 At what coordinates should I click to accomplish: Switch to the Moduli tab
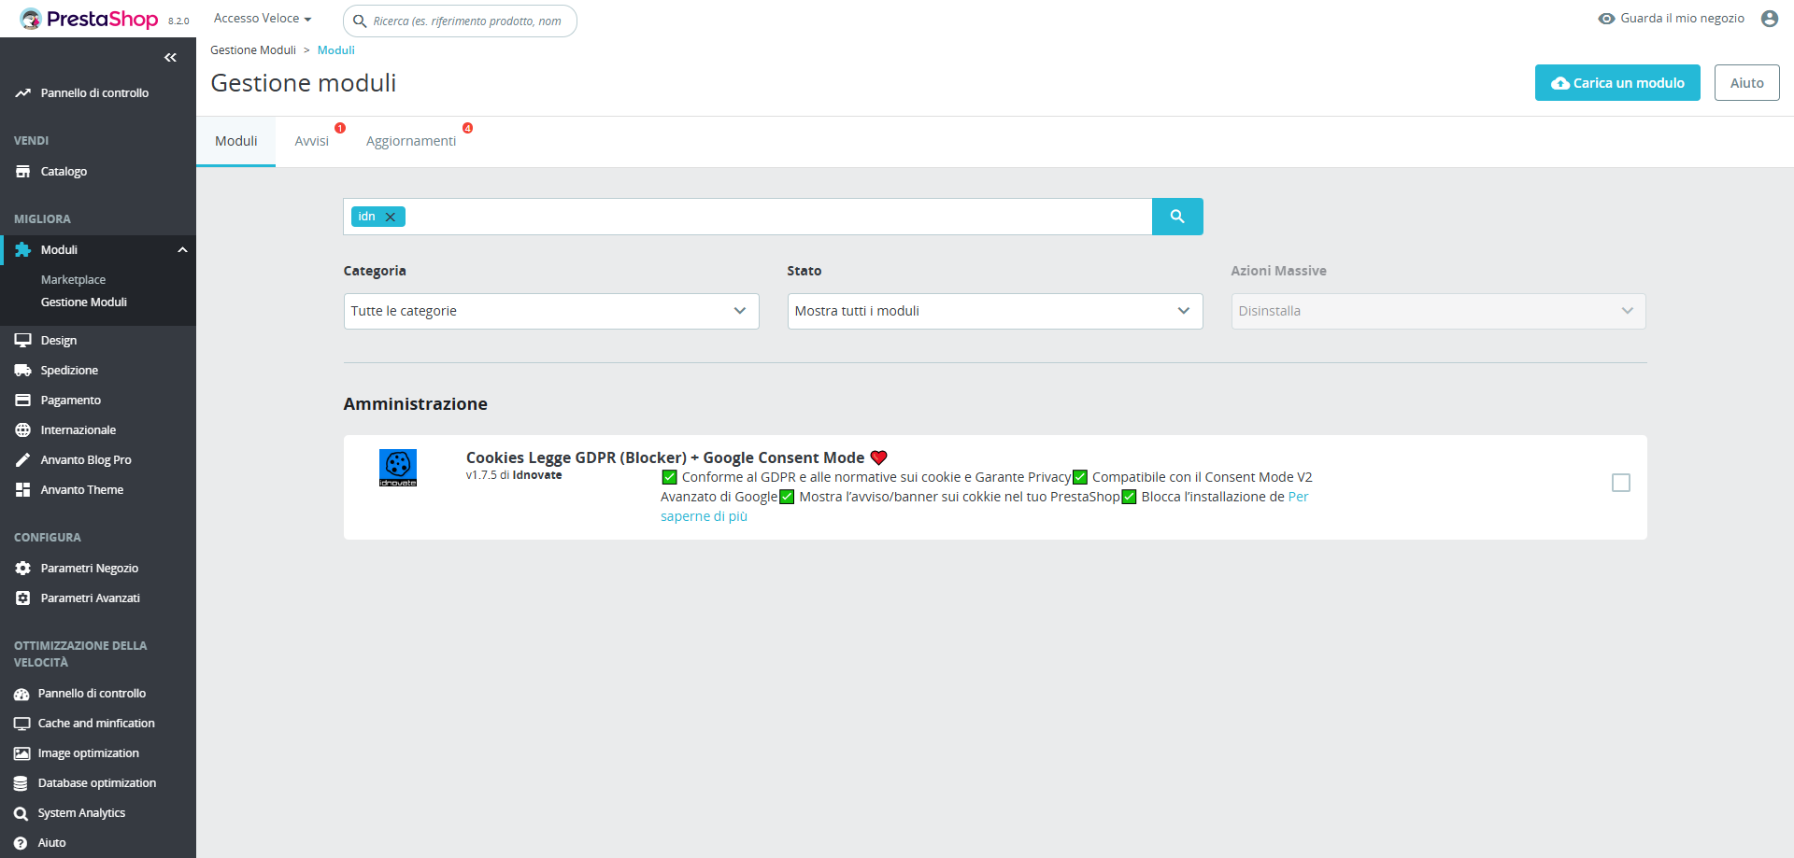point(236,141)
